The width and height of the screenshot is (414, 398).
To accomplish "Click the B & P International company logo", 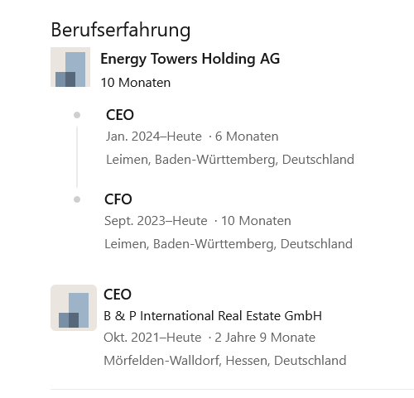I will pyautogui.click(x=74, y=308).
